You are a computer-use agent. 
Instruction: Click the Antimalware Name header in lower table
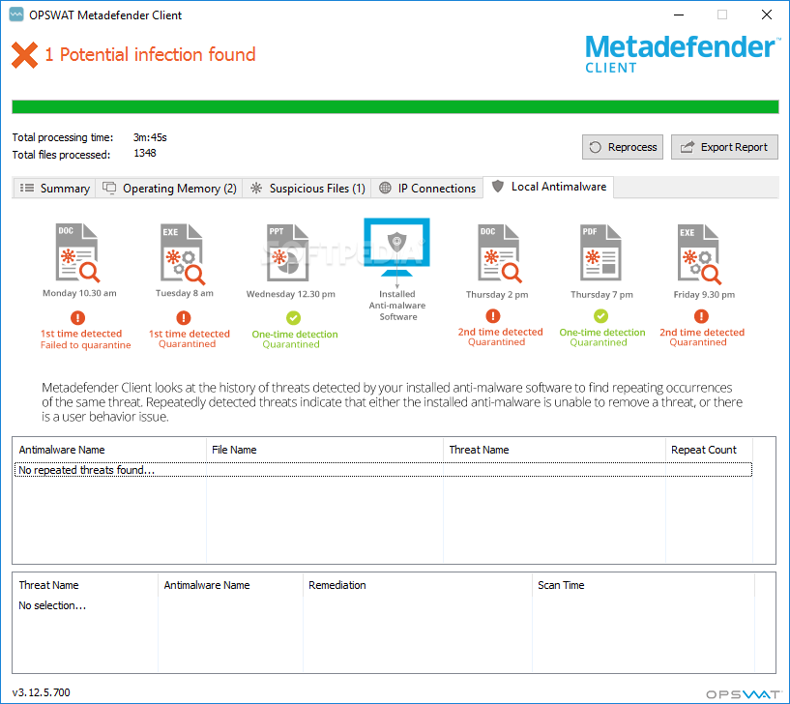230,586
